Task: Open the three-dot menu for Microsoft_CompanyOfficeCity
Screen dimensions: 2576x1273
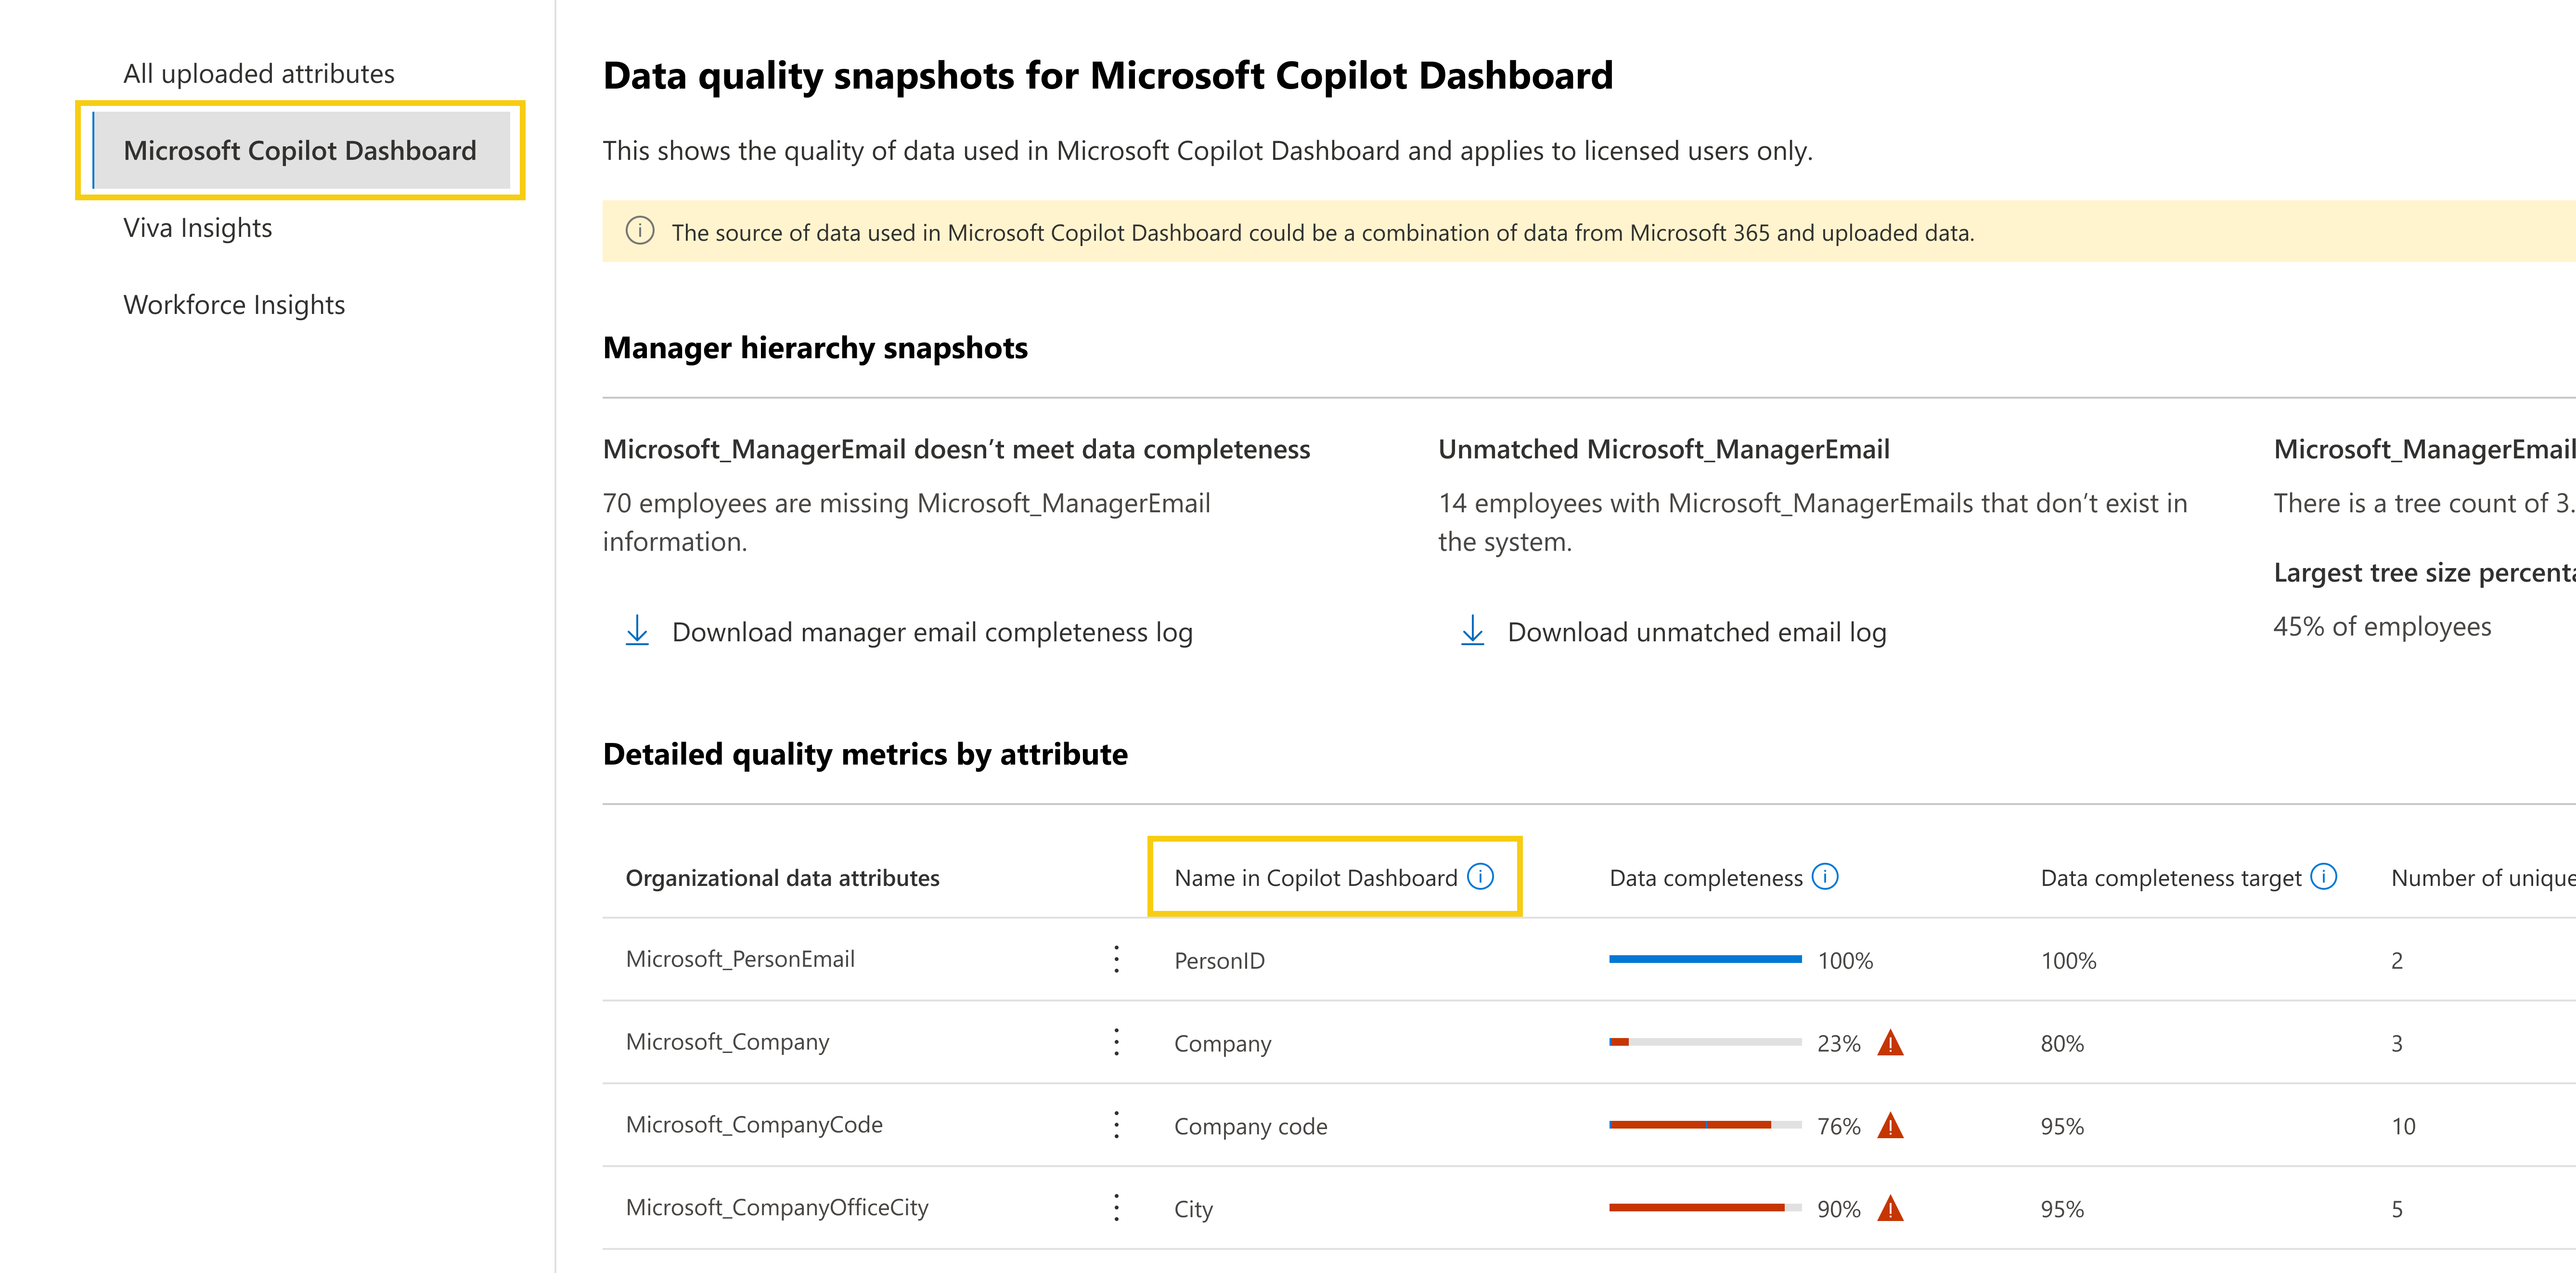Action: (x=1116, y=1208)
